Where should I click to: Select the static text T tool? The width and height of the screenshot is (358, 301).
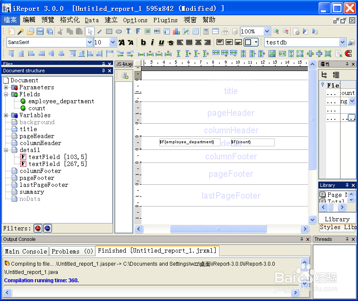coord(128,31)
